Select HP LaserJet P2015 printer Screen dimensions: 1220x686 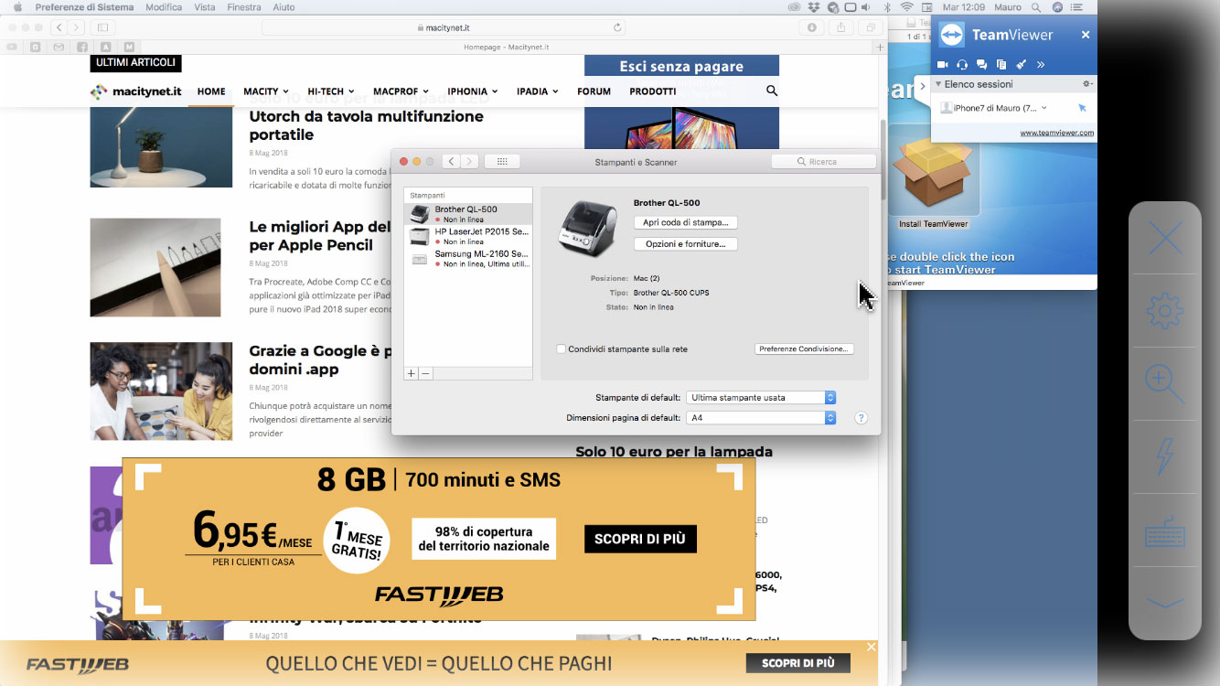(x=468, y=236)
